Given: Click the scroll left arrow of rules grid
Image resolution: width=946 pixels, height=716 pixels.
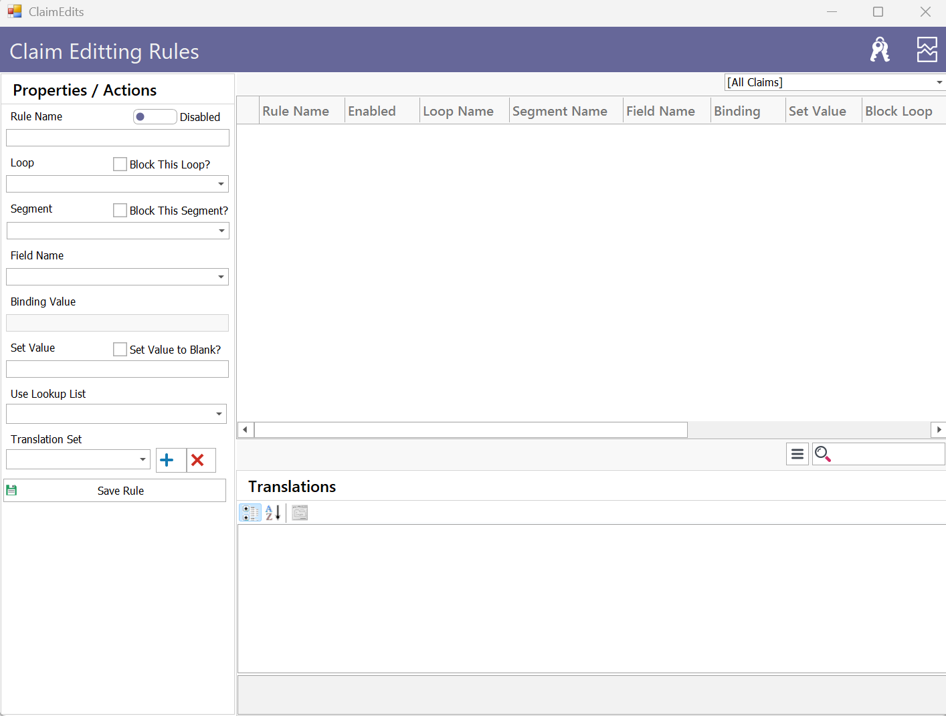Looking at the screenshot, I should (x=246, y=430).
